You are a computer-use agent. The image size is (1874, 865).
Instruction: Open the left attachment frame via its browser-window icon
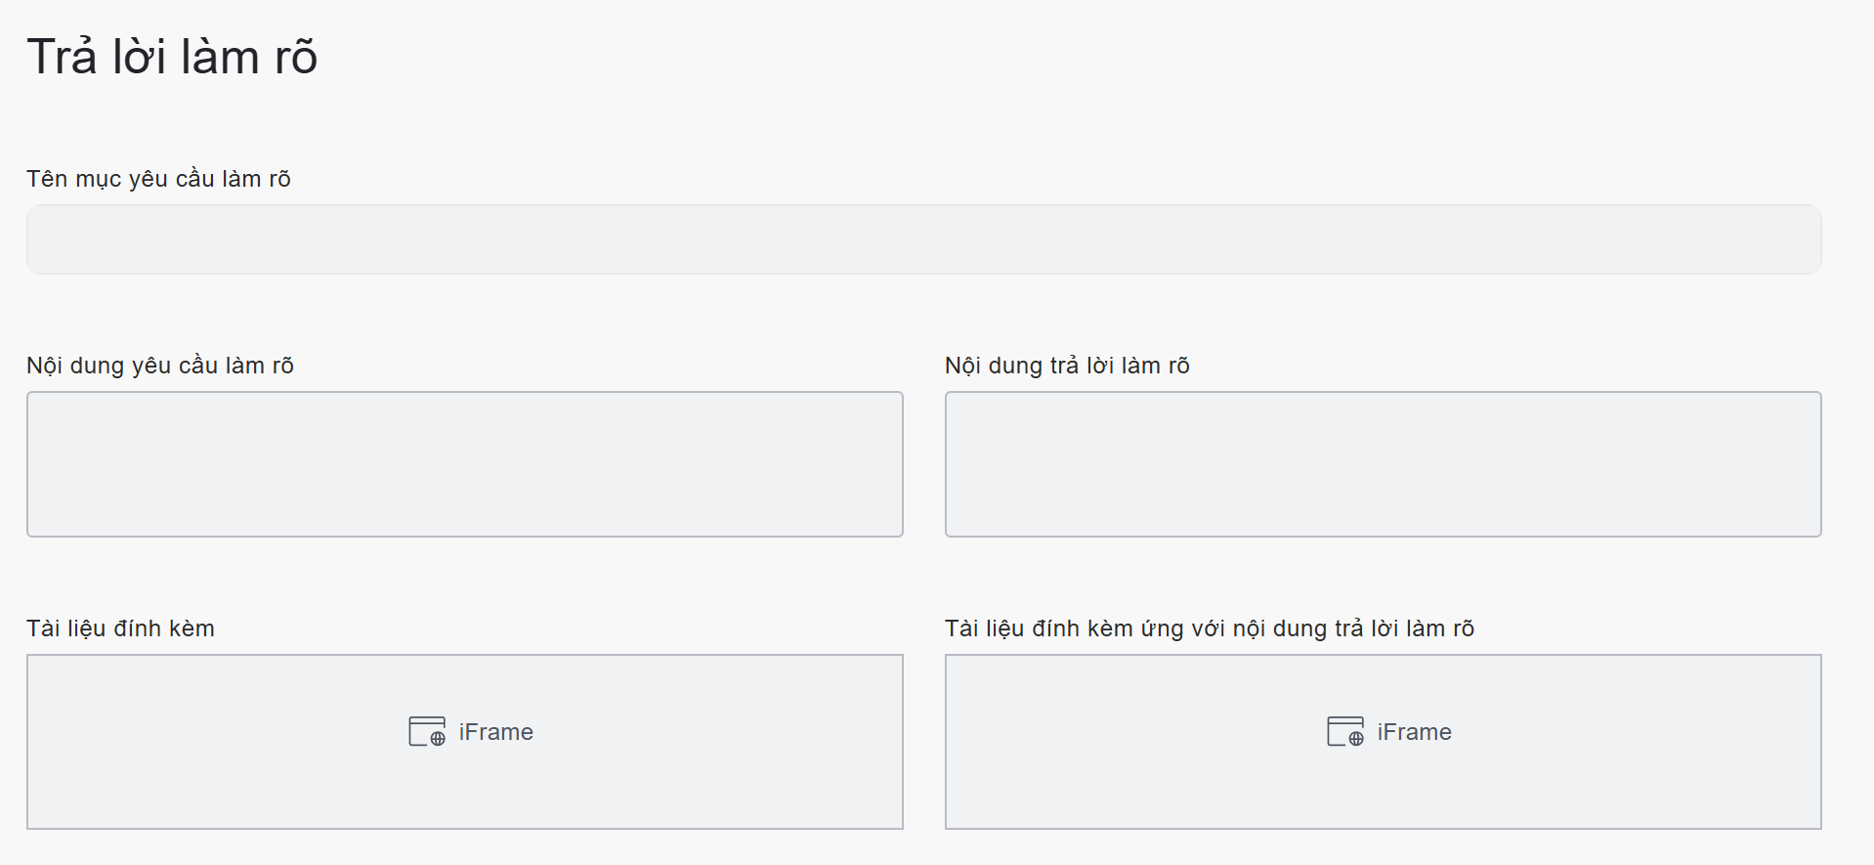[427, 731]
